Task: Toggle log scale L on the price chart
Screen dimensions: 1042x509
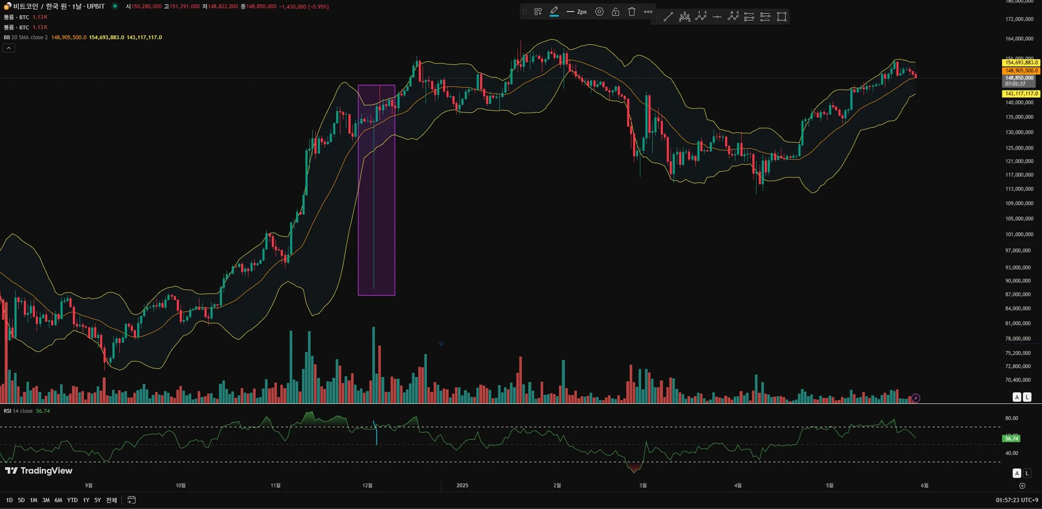Action: [x=1027, y=397]
